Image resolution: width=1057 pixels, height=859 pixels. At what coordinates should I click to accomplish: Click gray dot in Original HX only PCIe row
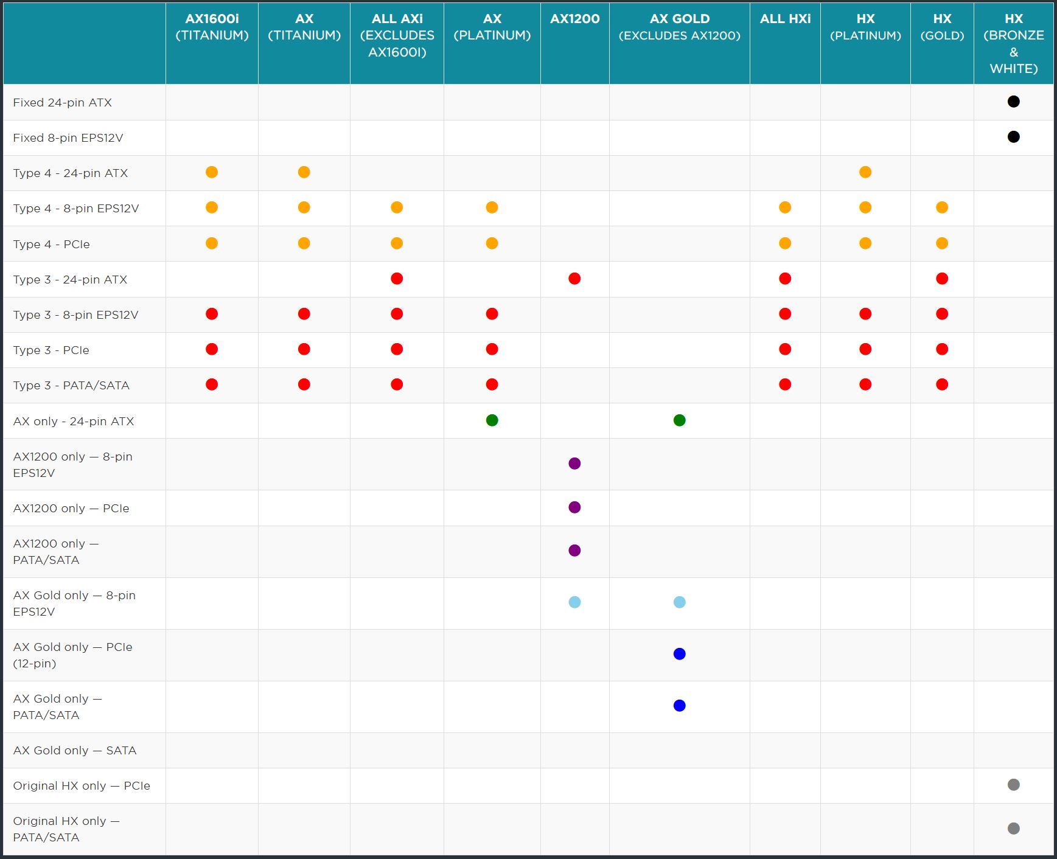(1013, 785)
